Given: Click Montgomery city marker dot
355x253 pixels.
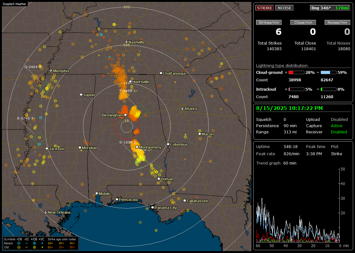Looking at the screenshot, I should coord(137,147).
